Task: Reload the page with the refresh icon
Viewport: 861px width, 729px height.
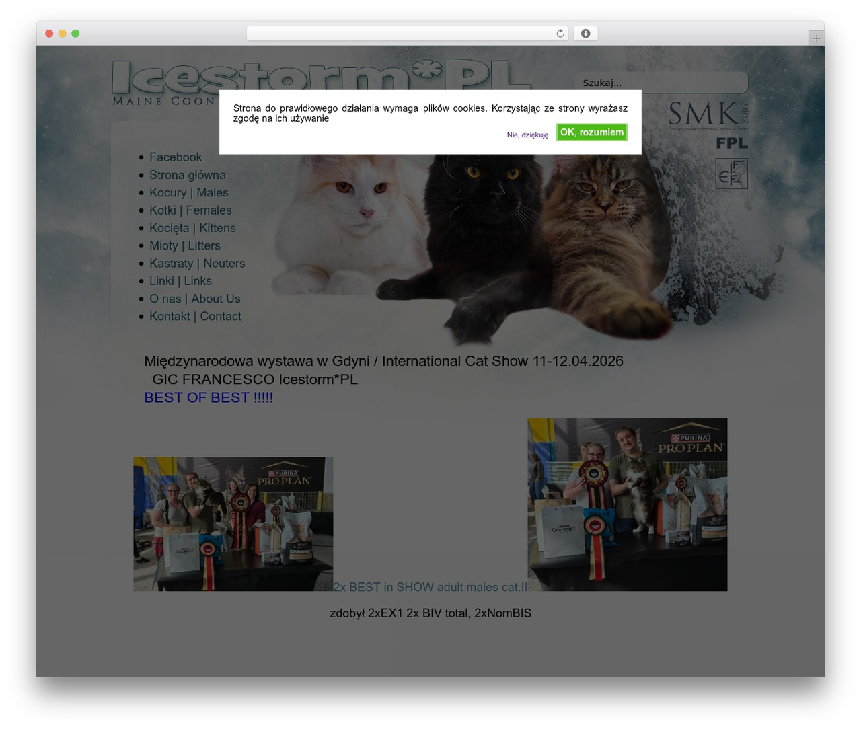Action: pyautogui.click(x=560, y=34)
